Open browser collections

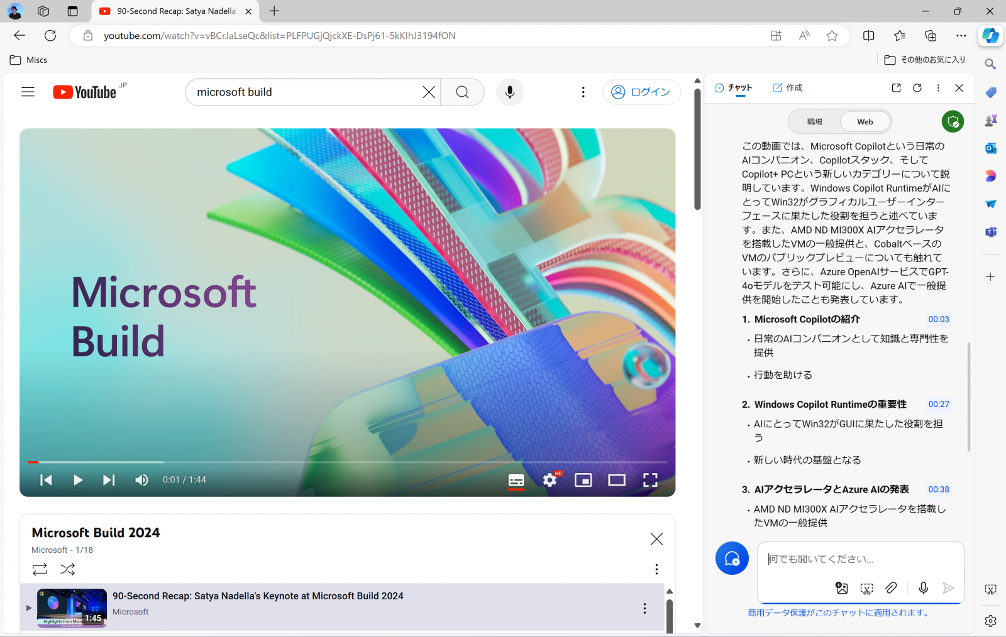931,36
